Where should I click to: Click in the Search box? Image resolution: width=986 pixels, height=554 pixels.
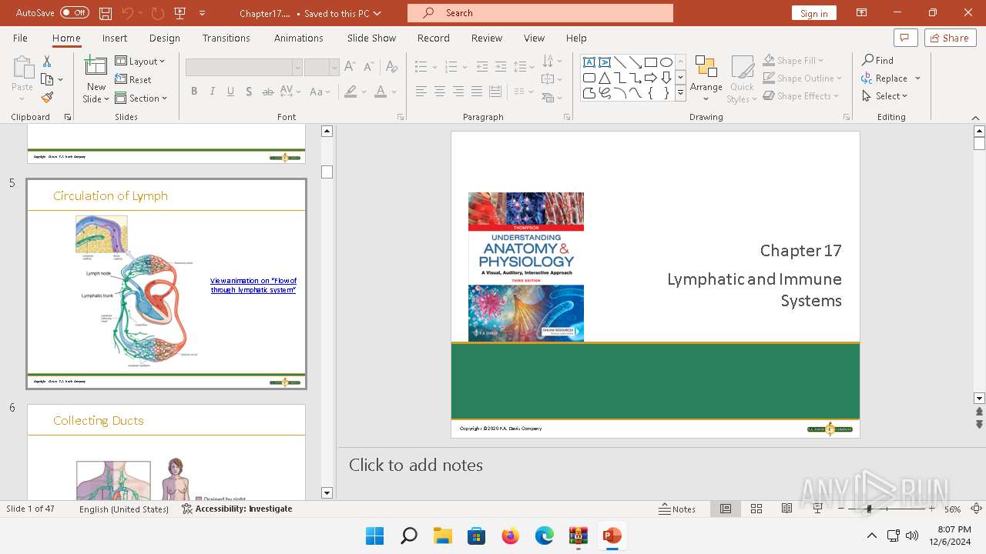pos(540,13)
